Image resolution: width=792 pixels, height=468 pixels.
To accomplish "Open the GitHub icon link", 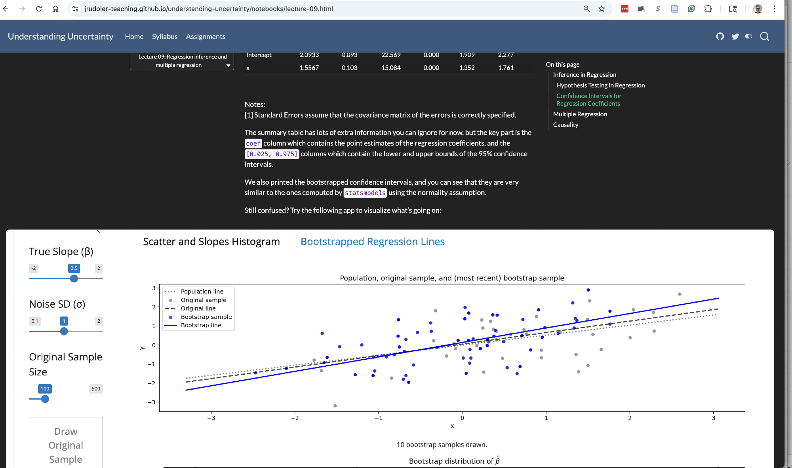I will click(720, 36).
